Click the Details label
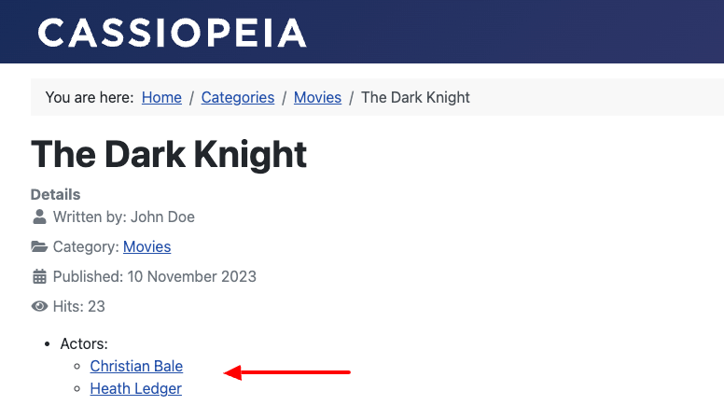Image resolution: width=724 pixels, height=419 pixels. point(55,194)
